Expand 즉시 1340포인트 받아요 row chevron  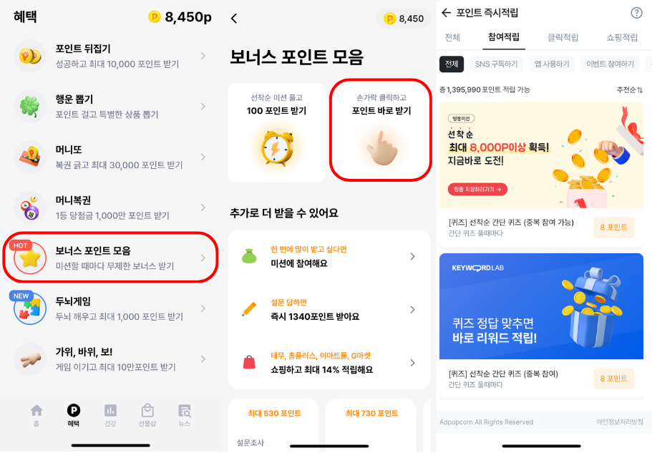[412, 310]
